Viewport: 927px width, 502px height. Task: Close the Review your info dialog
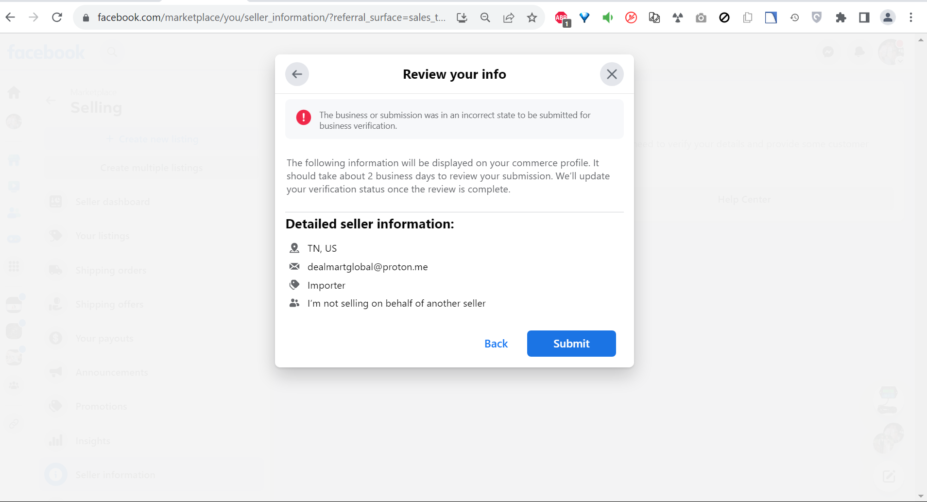612,74
